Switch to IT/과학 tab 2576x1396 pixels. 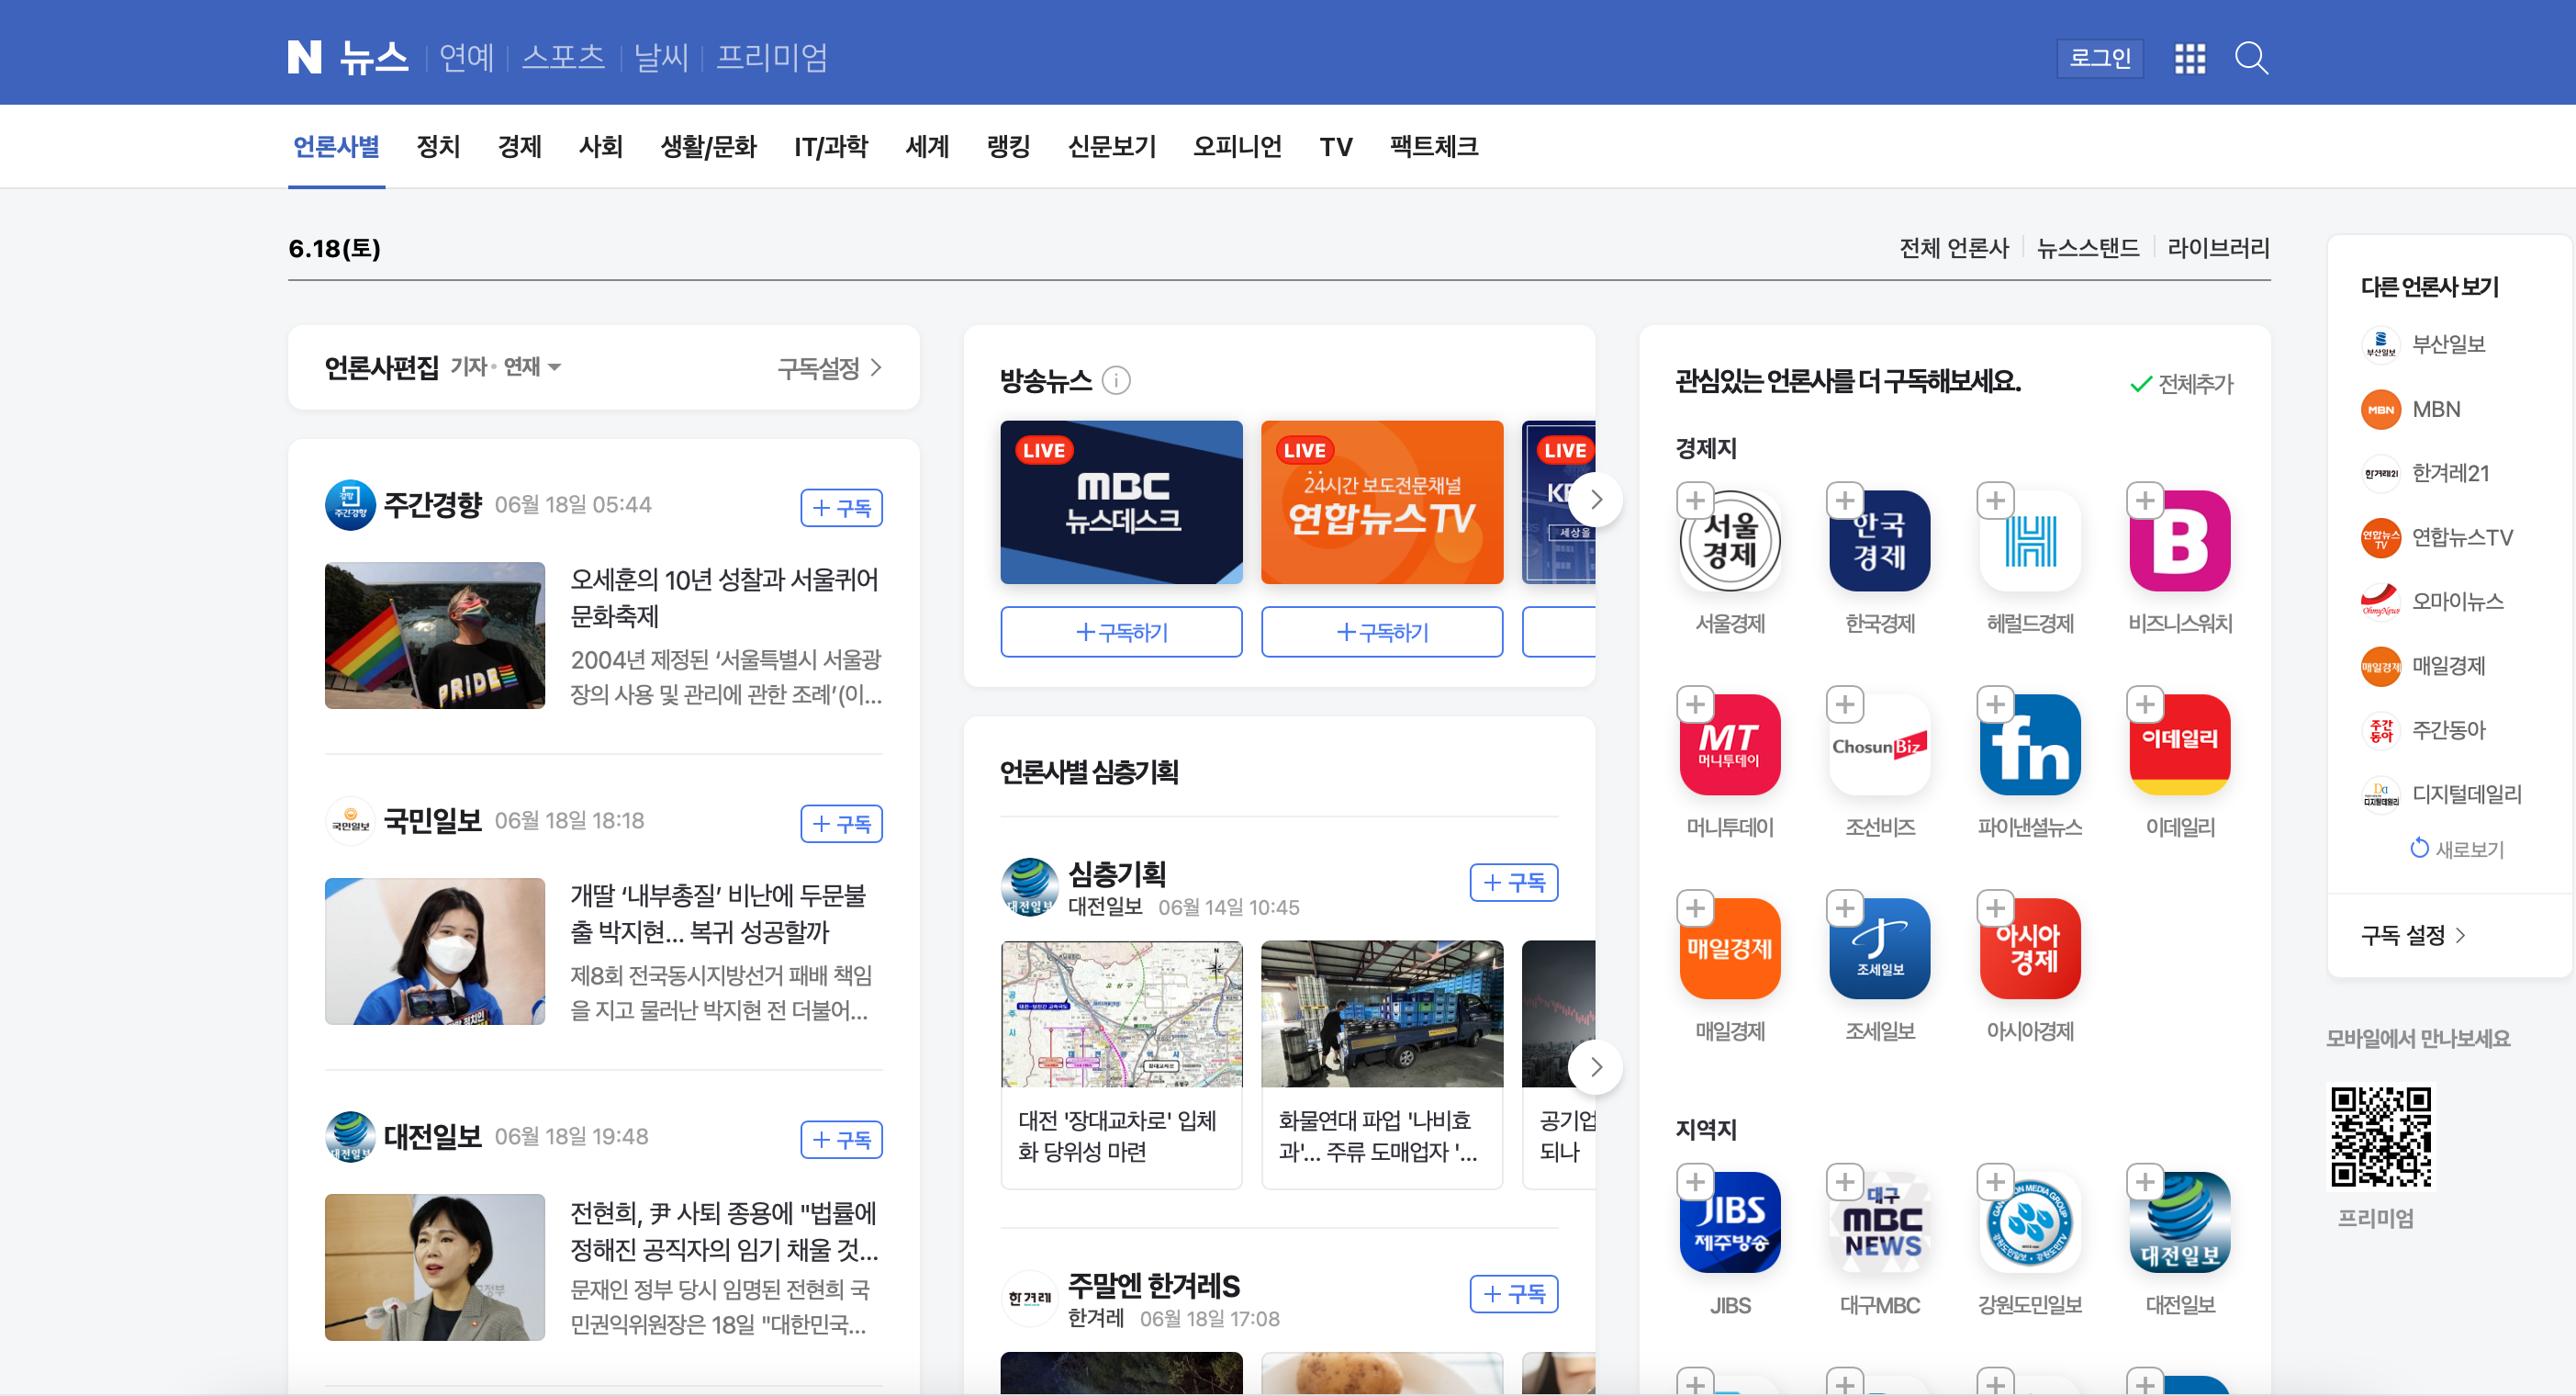(831, 147)
